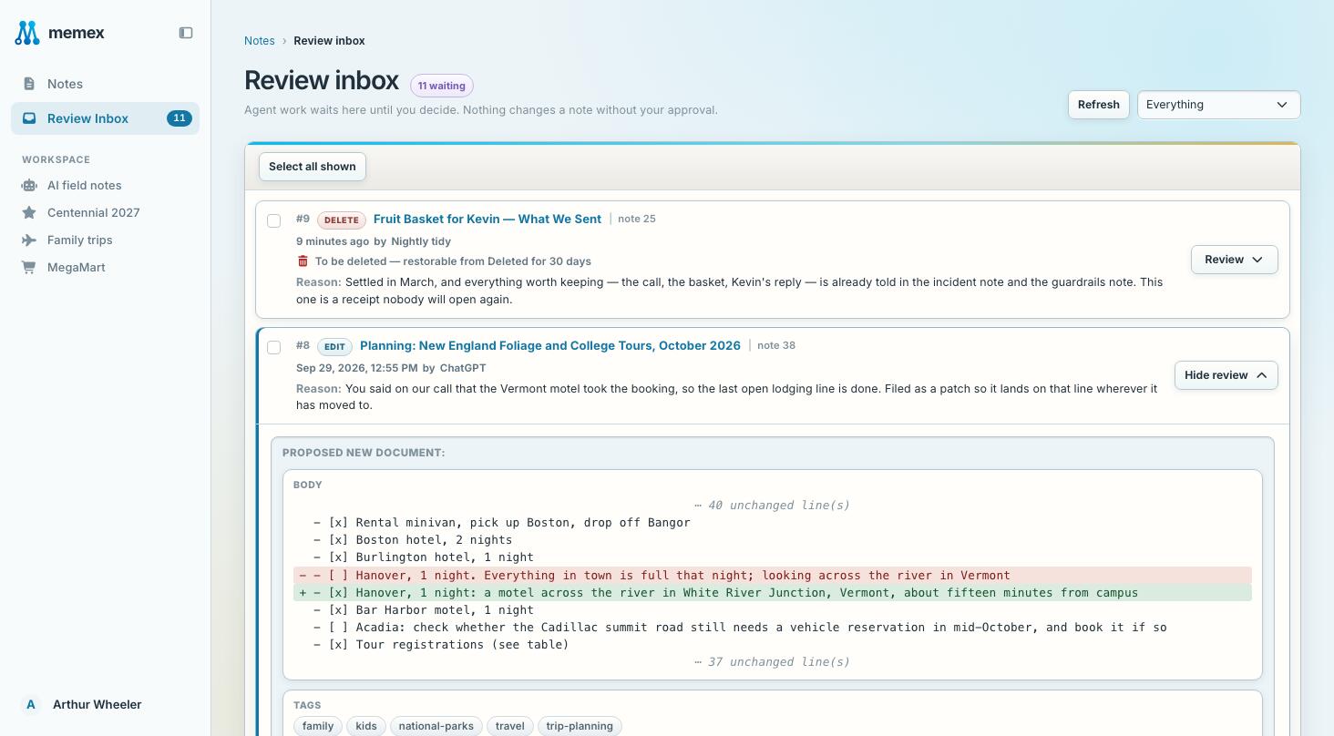Click the shopping cart icon beside MegaMart
This screenshot has height=736, width=1334.
tap(29, 267)
